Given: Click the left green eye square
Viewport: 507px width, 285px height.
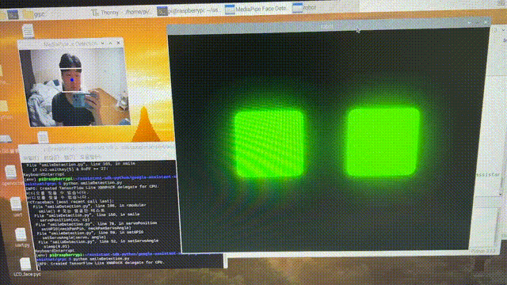Looking at the screenshot, I should tap(269, 144).
